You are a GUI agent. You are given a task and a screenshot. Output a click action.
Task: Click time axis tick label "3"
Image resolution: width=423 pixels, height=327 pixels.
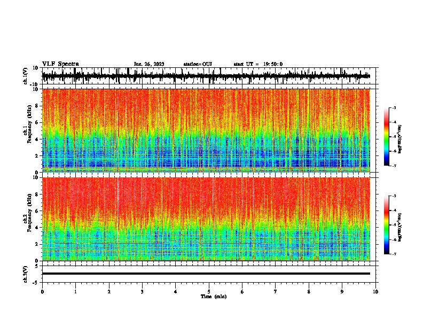point(142,292)
